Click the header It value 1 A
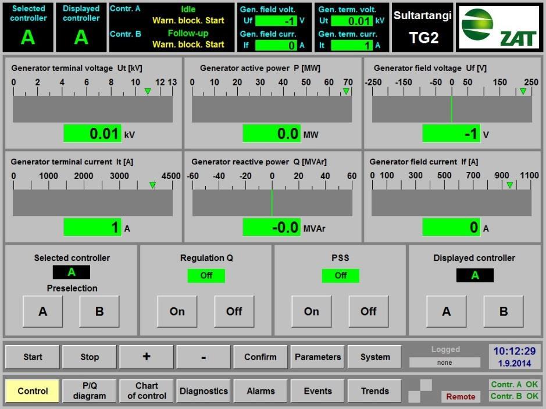The height and width of the screenshot is (409, 546). pos(352,45)
